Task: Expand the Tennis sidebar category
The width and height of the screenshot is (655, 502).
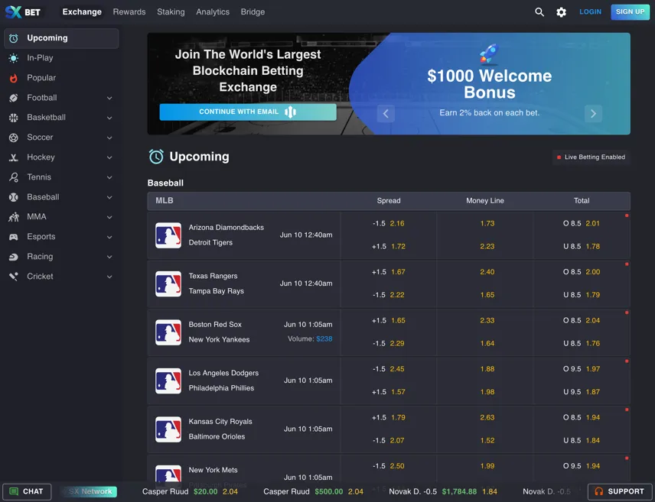Action: tap(109, 177)
